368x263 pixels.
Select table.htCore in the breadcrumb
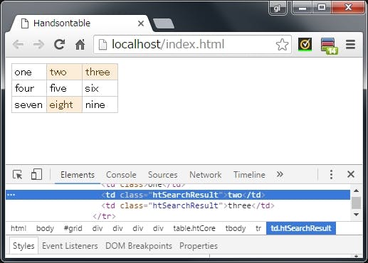coord(194,228)
